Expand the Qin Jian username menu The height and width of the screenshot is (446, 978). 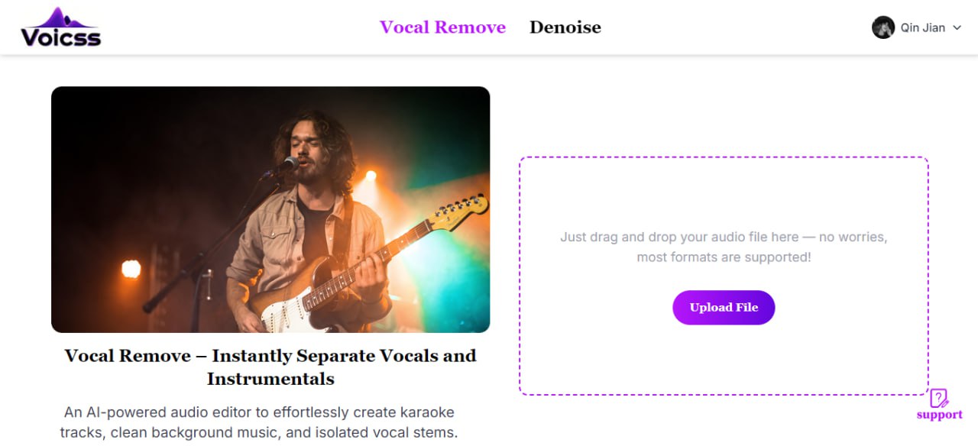922,28
